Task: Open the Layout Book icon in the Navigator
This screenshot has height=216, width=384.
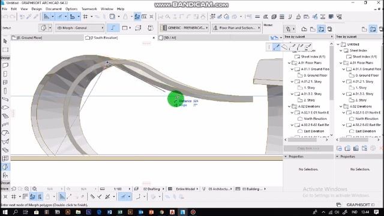Action: pyautogui.click(x=321, y=29)
